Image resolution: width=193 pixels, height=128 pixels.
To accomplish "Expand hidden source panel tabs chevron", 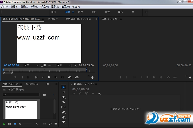I will click(x=96, y=19).
